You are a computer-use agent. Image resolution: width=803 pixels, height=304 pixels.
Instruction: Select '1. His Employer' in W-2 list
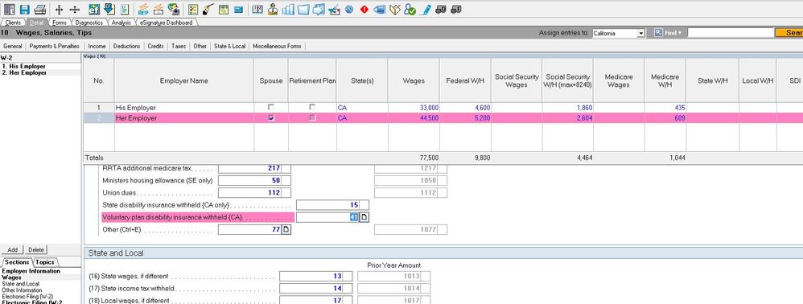pyautogui.click(x=23, y=67)
